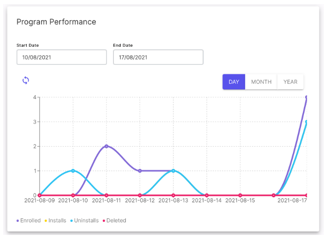The height and width of the screenshot is (241, 328).
Task: Toggle Installs series in legend
Action: [x=56, y=220]
